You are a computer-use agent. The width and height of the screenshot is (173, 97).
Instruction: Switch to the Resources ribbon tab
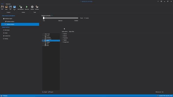pyautogui.click(x=8, y=4)
